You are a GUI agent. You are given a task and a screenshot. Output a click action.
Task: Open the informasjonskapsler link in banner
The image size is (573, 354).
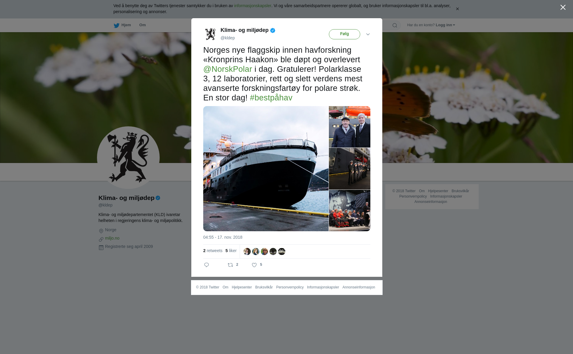252,6
